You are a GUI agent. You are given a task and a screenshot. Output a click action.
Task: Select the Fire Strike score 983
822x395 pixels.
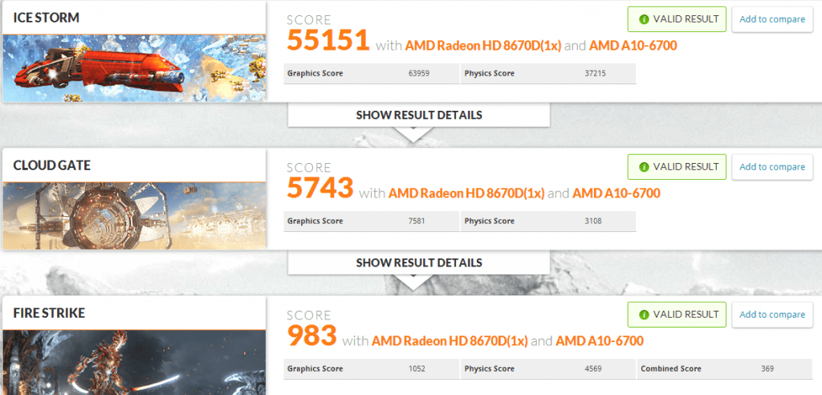point(311,336)
